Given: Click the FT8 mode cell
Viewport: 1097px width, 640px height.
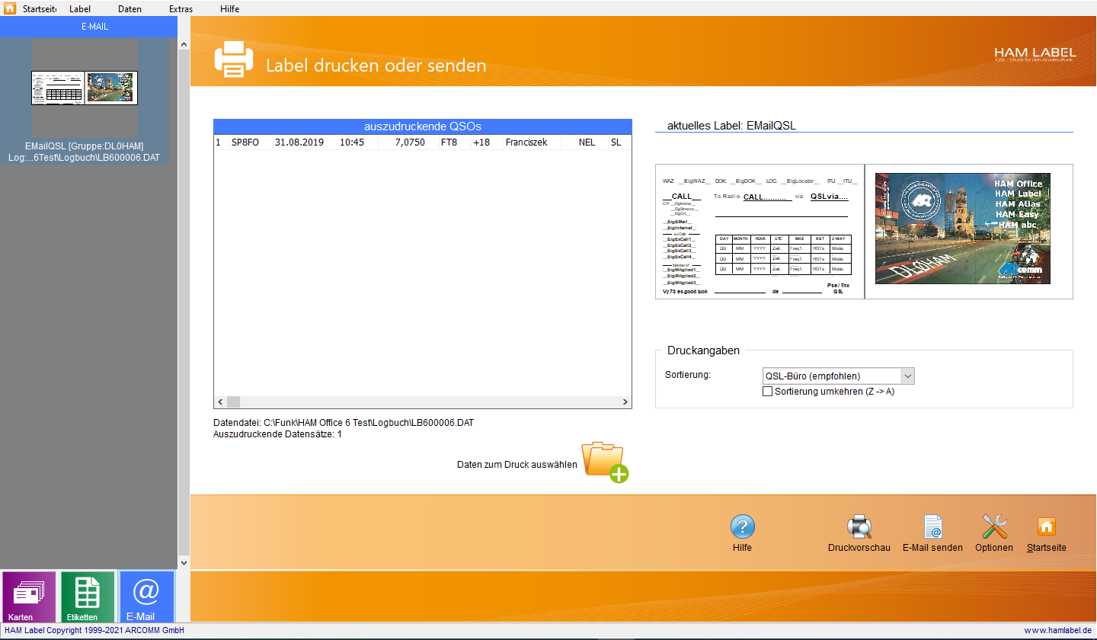Looking at the screenshot, I should tap(449, 142).
